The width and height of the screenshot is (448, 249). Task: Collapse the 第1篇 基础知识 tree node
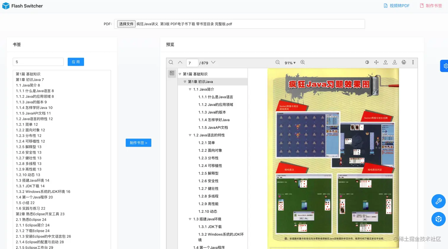pyautogui.click(x=180, y=74)
